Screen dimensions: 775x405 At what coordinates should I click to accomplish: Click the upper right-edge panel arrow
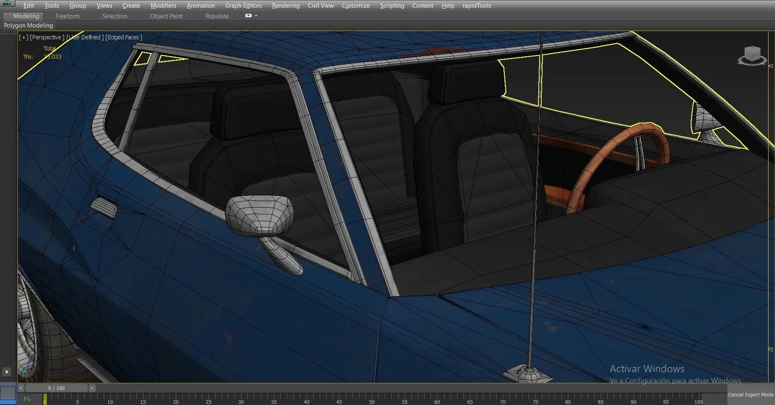coord(771,66)
